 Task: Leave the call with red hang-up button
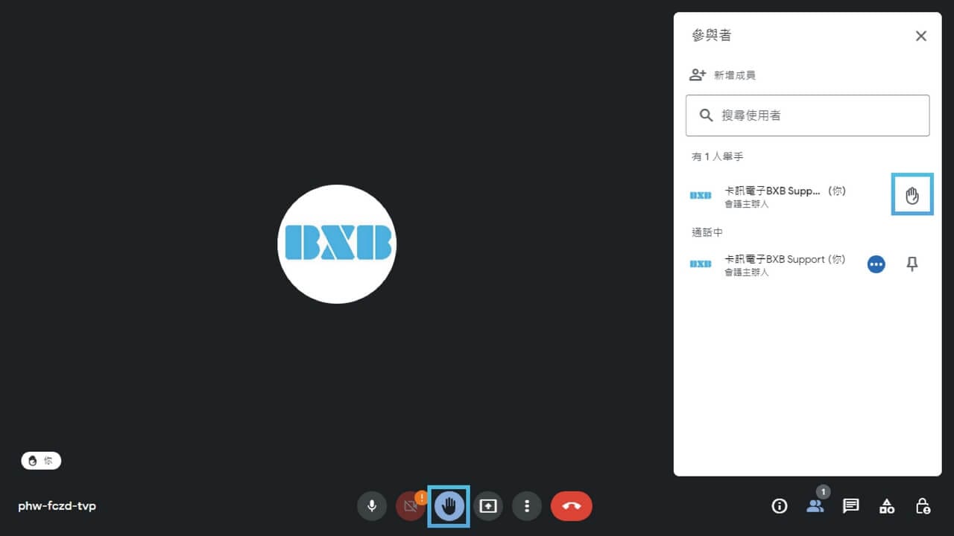[571, 506]
